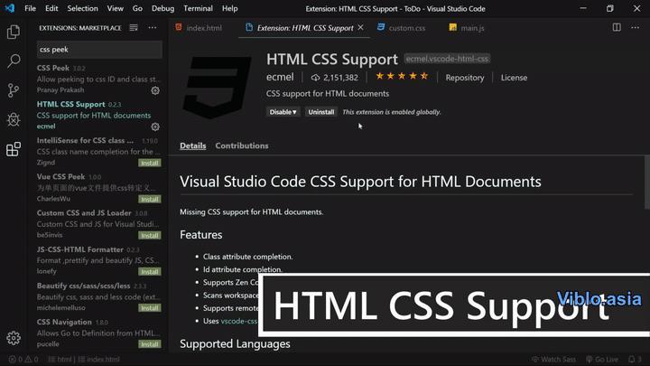Switch to the main.js tab
650x366 pixels.
click(x=467, y=28)
